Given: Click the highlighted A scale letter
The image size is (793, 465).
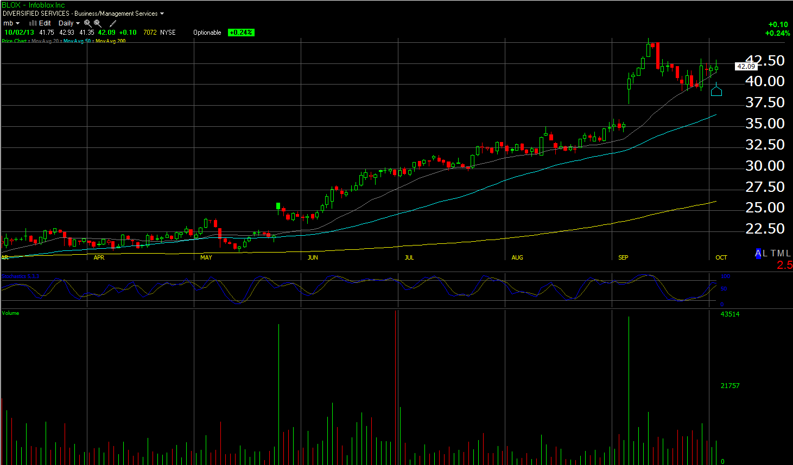Looking at the screenshot, I should tap(758, 253).
